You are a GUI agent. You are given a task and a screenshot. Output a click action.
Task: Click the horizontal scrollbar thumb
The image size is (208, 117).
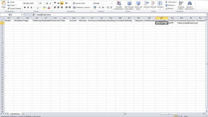click(169, 114)
